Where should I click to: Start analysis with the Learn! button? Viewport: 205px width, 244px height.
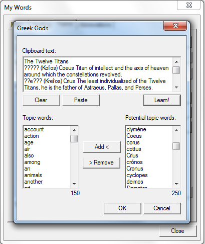tap(162, 100)
